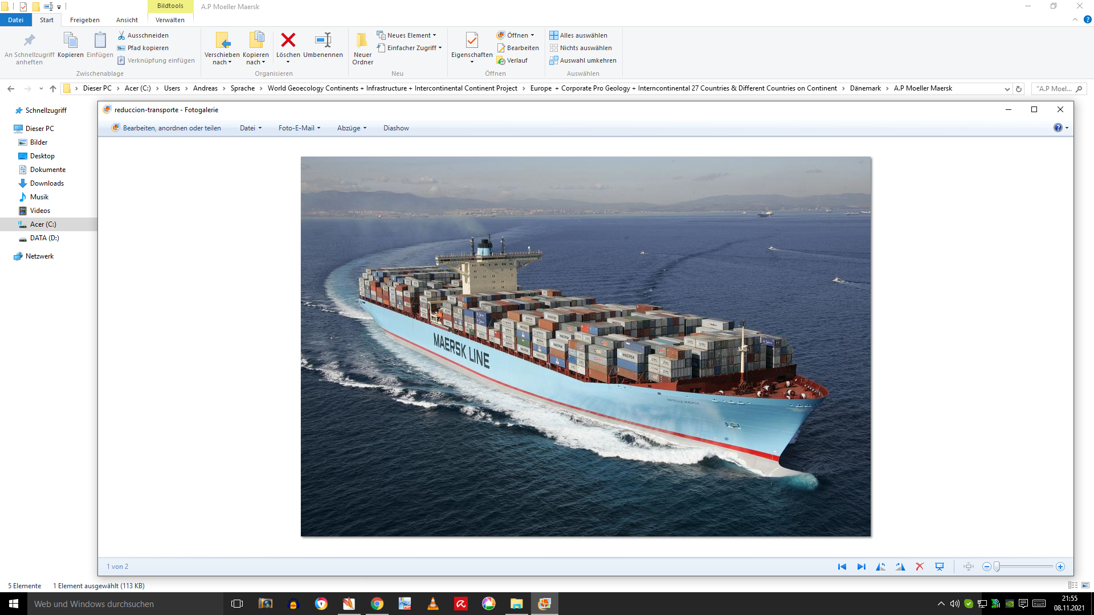The image size is (1094, 615).
Task: Open VLC from the taskbar
Action: click(x=433, y=604)
